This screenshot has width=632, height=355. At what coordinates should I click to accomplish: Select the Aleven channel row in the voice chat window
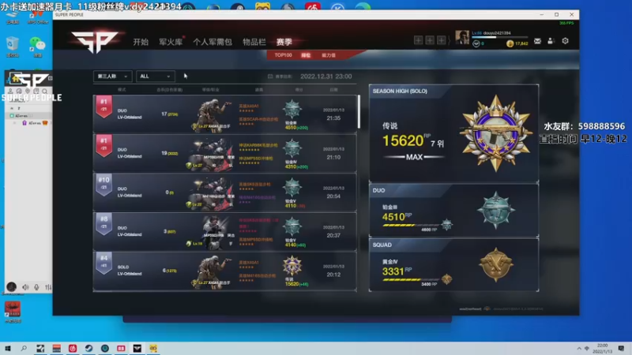coord(28,115)
